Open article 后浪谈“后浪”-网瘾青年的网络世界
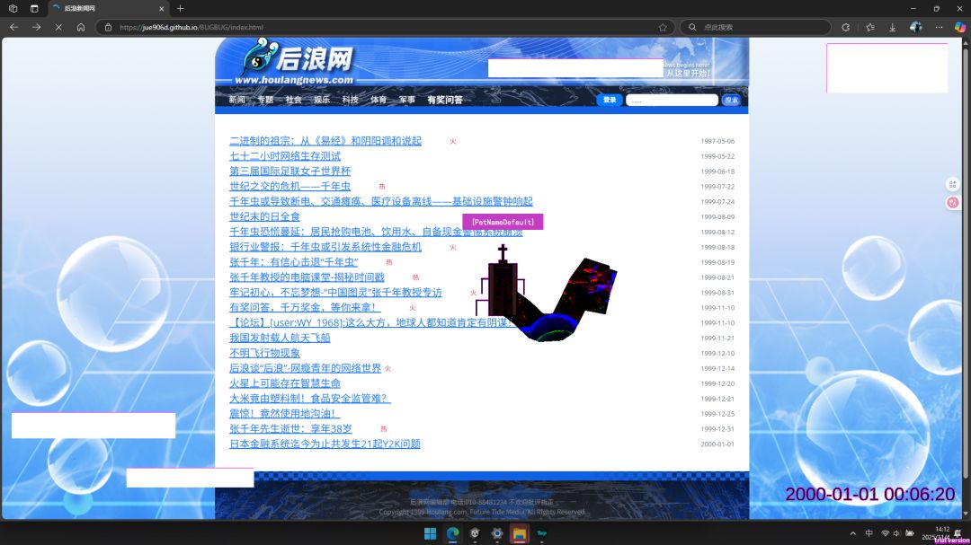This screenshot has width=971, height=545. (x=306, y=368)
